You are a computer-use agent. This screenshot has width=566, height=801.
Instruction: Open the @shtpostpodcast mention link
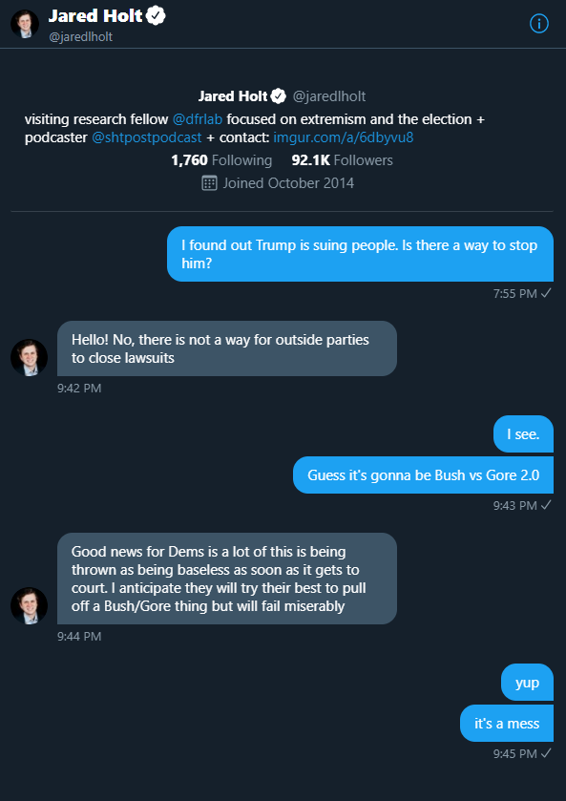(x=147, y=137)
